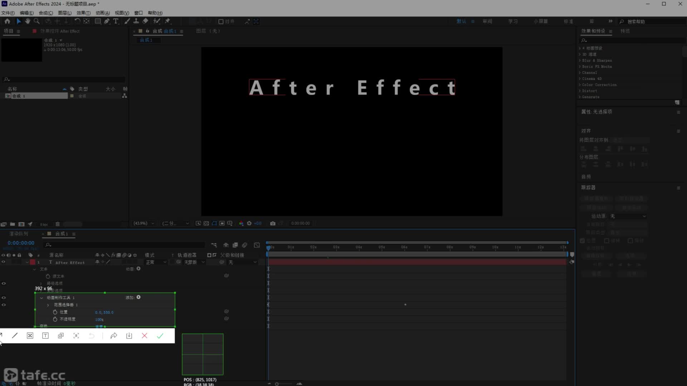Select the Puppet Pin tool

coord(167,21)
